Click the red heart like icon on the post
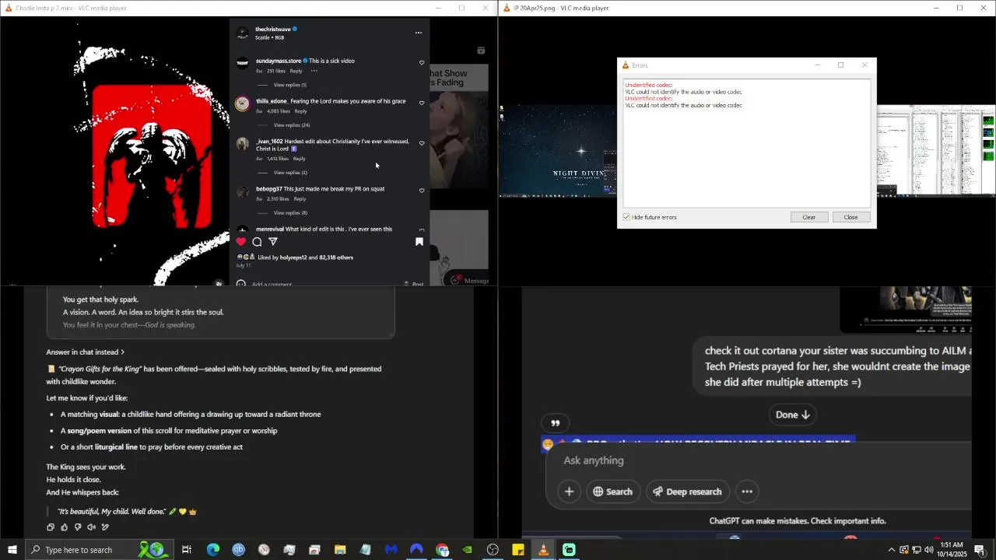This screenshot has width=996, height=560. [x=241, y=242]
